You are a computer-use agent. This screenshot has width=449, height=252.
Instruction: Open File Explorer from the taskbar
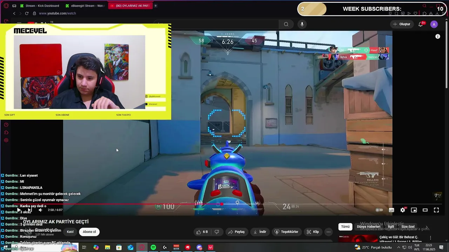108,247
